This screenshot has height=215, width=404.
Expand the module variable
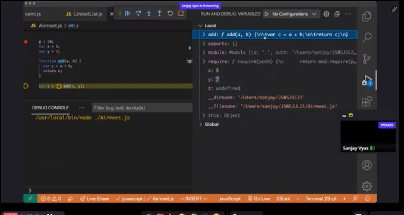(x=204, y=52)
